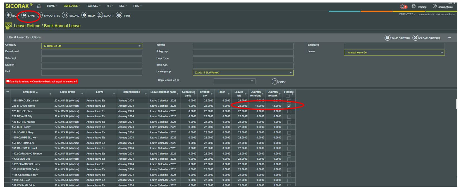Click the Job title filter field
461x190 pixels.
coord(243,46)
